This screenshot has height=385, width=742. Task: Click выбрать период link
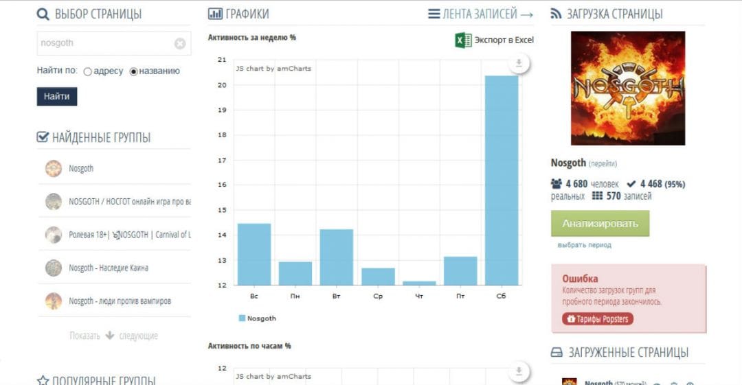[x=585, y=245]
